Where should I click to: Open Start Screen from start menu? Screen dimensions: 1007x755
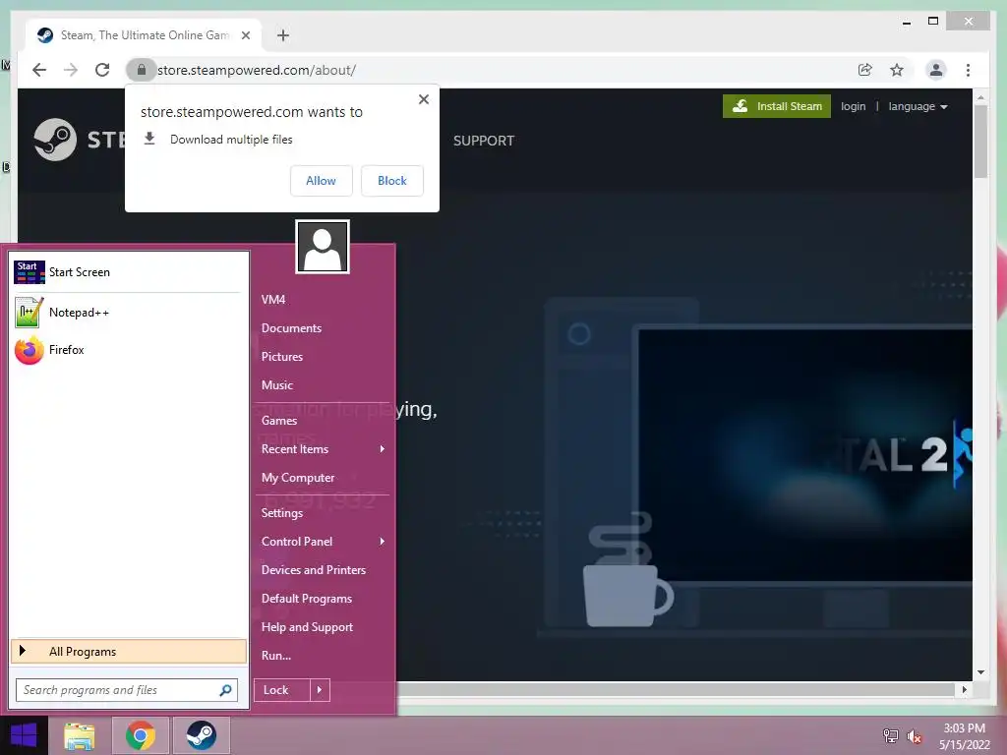[127, 272]
